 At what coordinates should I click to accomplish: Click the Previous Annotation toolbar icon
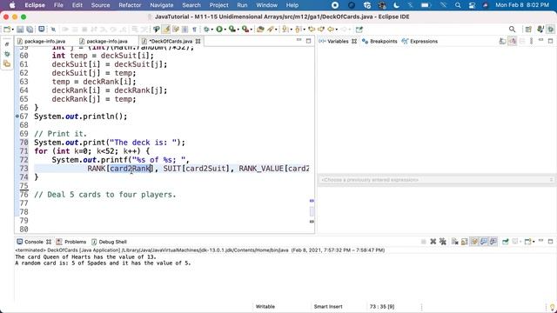(298, 30)
